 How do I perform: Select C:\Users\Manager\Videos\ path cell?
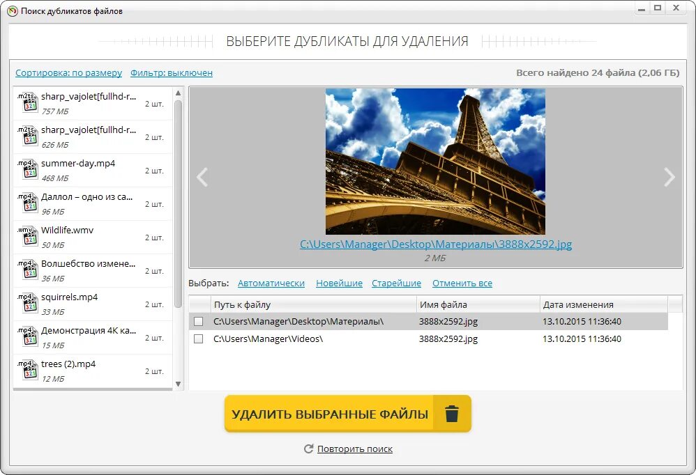pyautogui.click(x=268, y=339)
